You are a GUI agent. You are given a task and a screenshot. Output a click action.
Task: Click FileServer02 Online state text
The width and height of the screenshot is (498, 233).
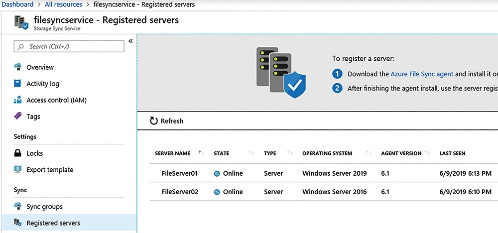233,192
